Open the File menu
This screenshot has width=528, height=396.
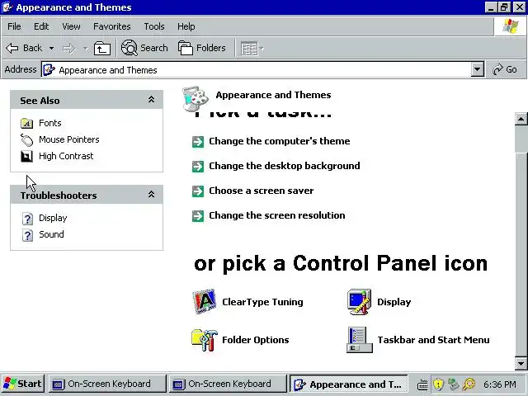pos(14,26)
